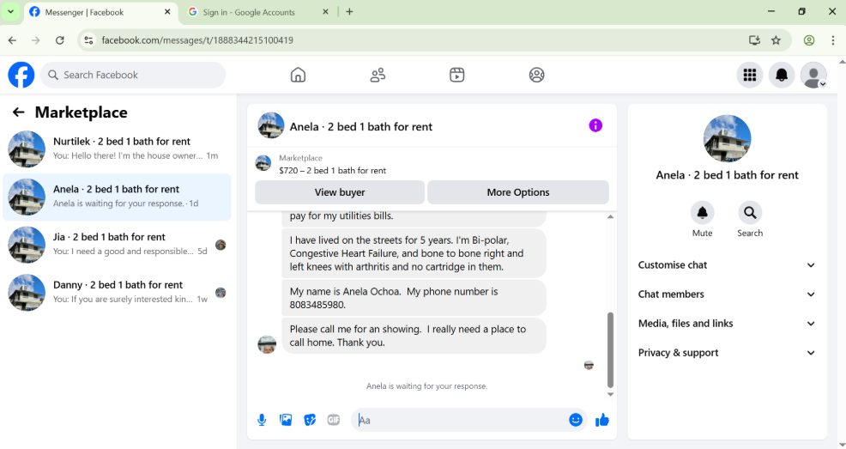
Task: Attach a photo file icon
Action: pos(286,420)
